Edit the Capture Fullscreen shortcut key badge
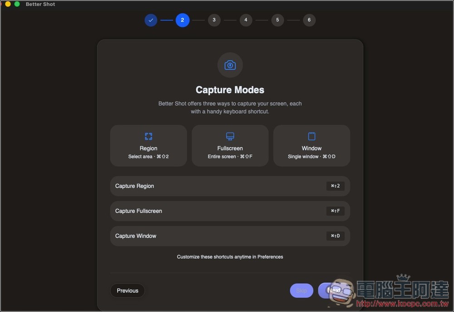 (335, 211)
